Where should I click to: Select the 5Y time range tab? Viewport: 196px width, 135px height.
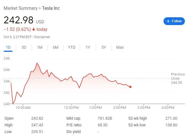pyautogui.click(x=104, y=47)
